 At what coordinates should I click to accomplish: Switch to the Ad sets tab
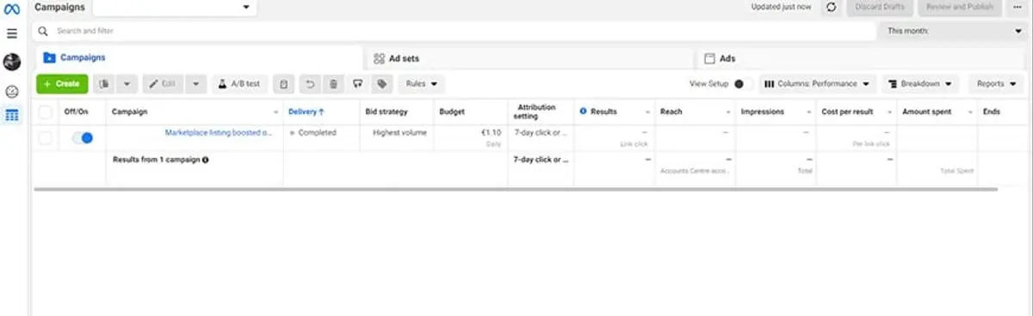coord(529,58)
